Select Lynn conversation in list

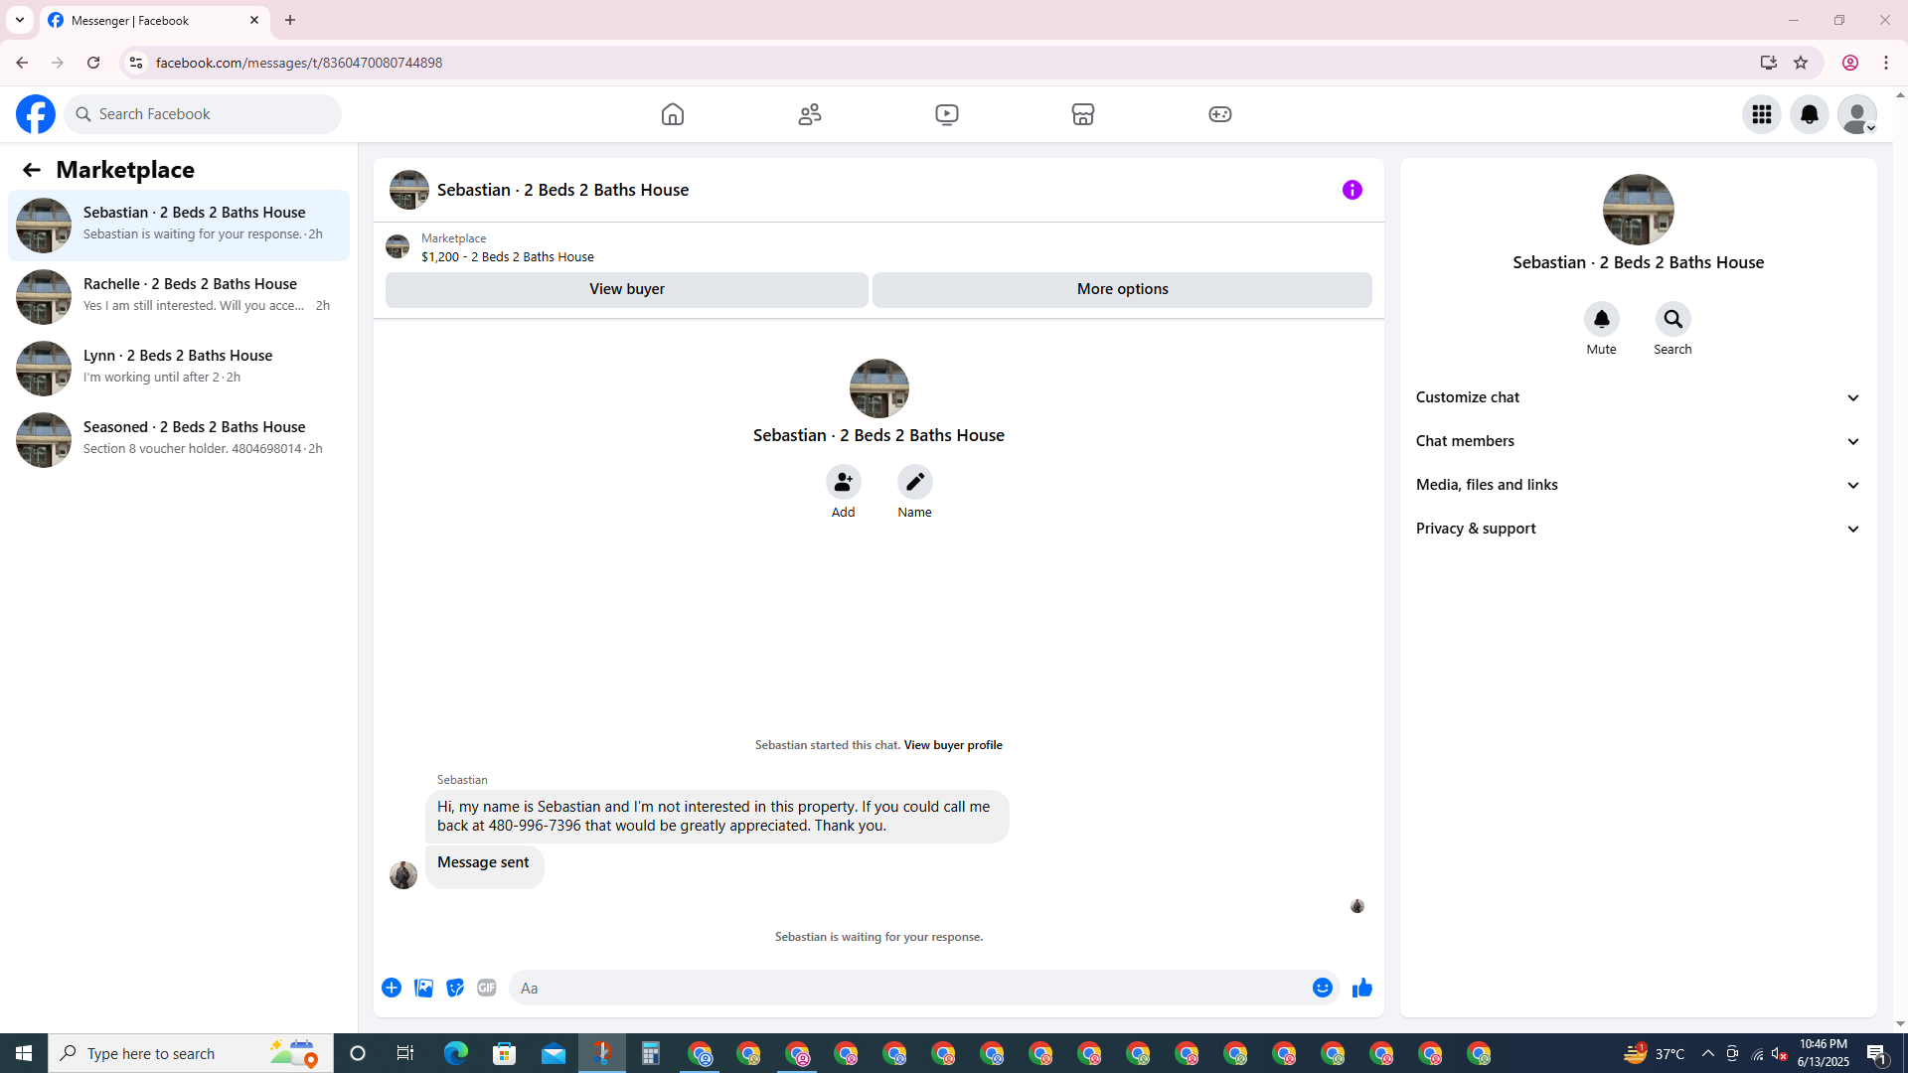click(x=179, y=369)
